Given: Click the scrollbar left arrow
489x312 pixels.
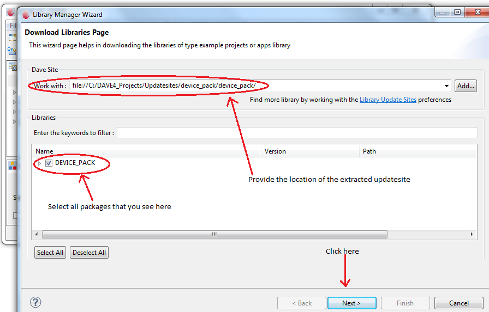Looking at the screenshot, I should point(37,234).
